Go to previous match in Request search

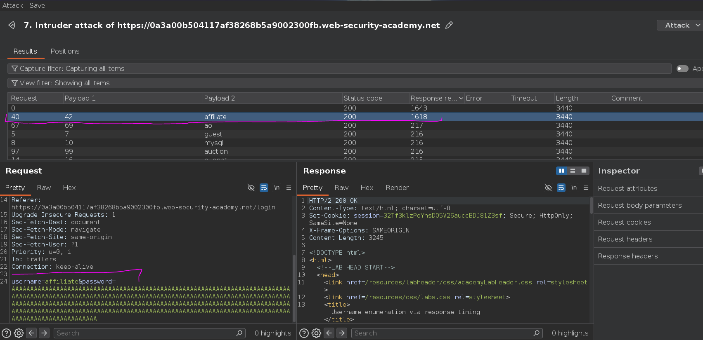(x=31, y=333)
